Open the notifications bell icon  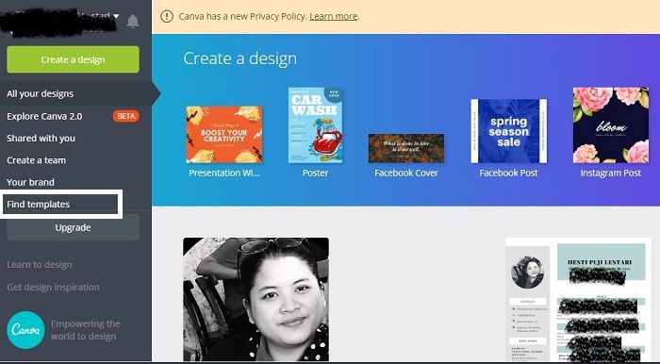[133, 21]
